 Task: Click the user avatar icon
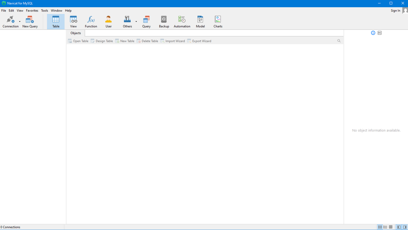pos(405,11)
